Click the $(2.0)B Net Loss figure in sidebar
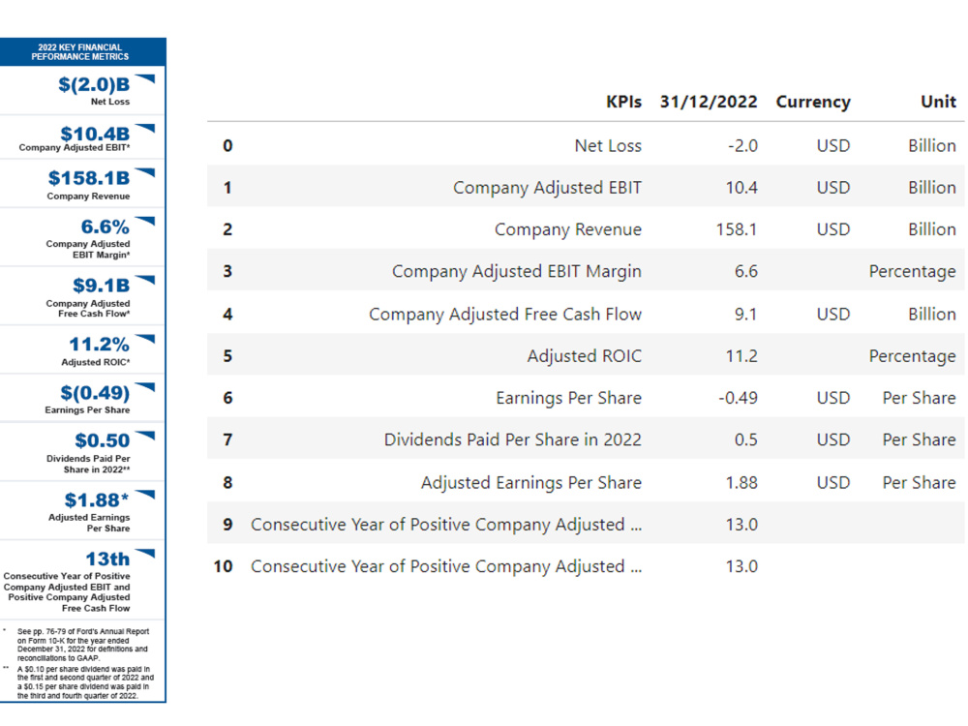 [x=94, y=84]
